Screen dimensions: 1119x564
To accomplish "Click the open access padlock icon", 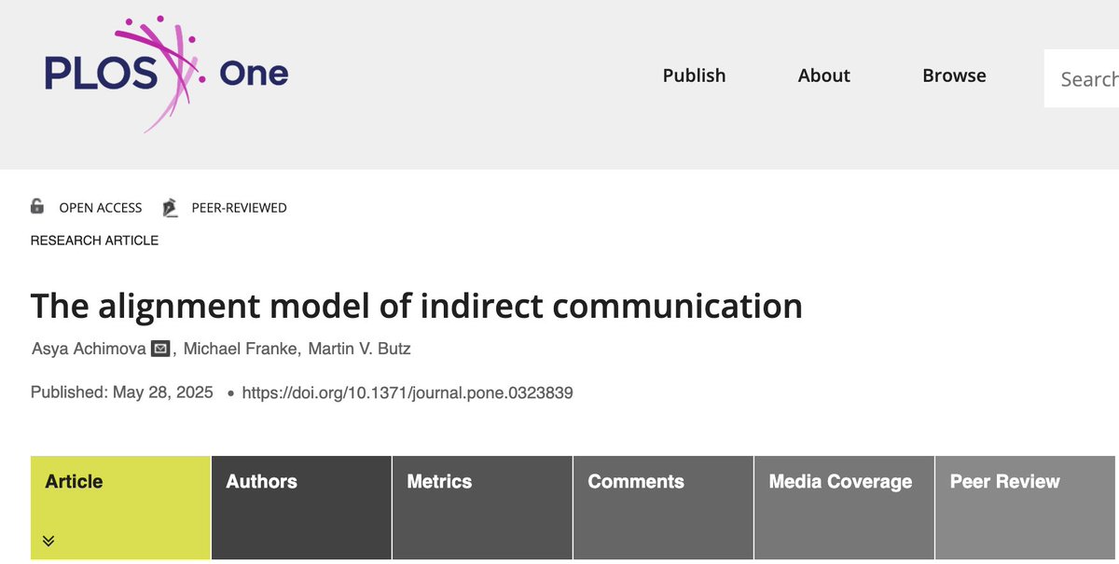I will (37, 207).
